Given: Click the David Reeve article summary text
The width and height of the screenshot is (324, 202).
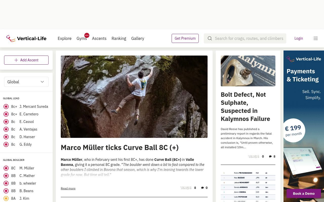Looking at the screenshot, I should (x=247, y=138).
